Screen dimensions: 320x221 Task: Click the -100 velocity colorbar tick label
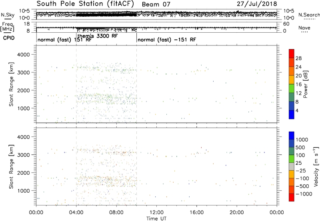click(302, 178)
